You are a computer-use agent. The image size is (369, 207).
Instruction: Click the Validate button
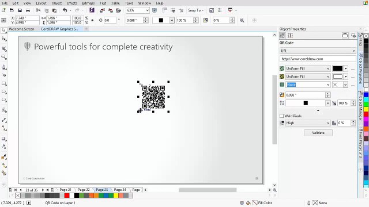(318, 133)
